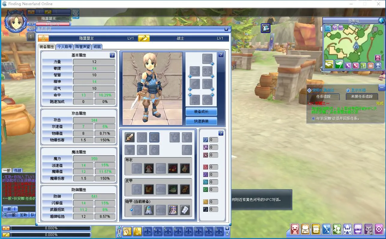Viewport: 386px width, 239px height.
Task: Click the handshake icon below the minimap
Action: 329,64
